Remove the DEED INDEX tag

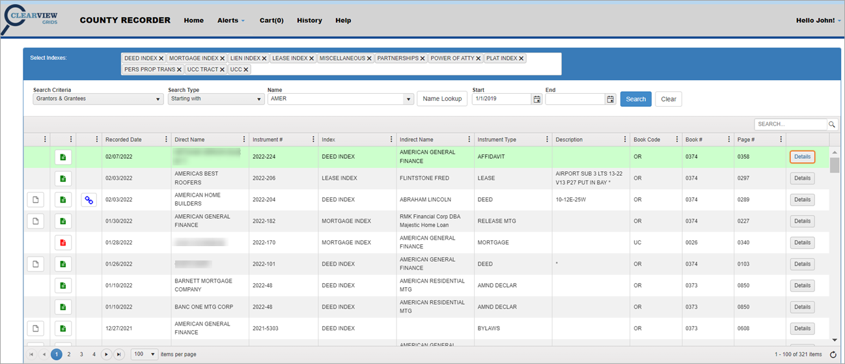[x=161, y=59]
